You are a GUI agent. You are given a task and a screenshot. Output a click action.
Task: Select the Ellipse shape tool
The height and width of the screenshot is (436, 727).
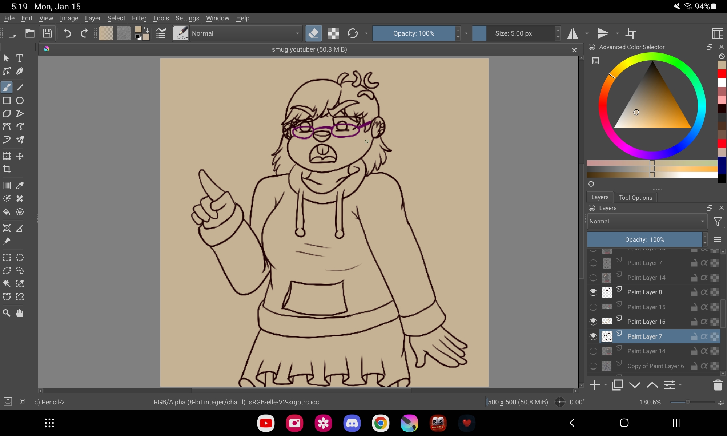20,101
